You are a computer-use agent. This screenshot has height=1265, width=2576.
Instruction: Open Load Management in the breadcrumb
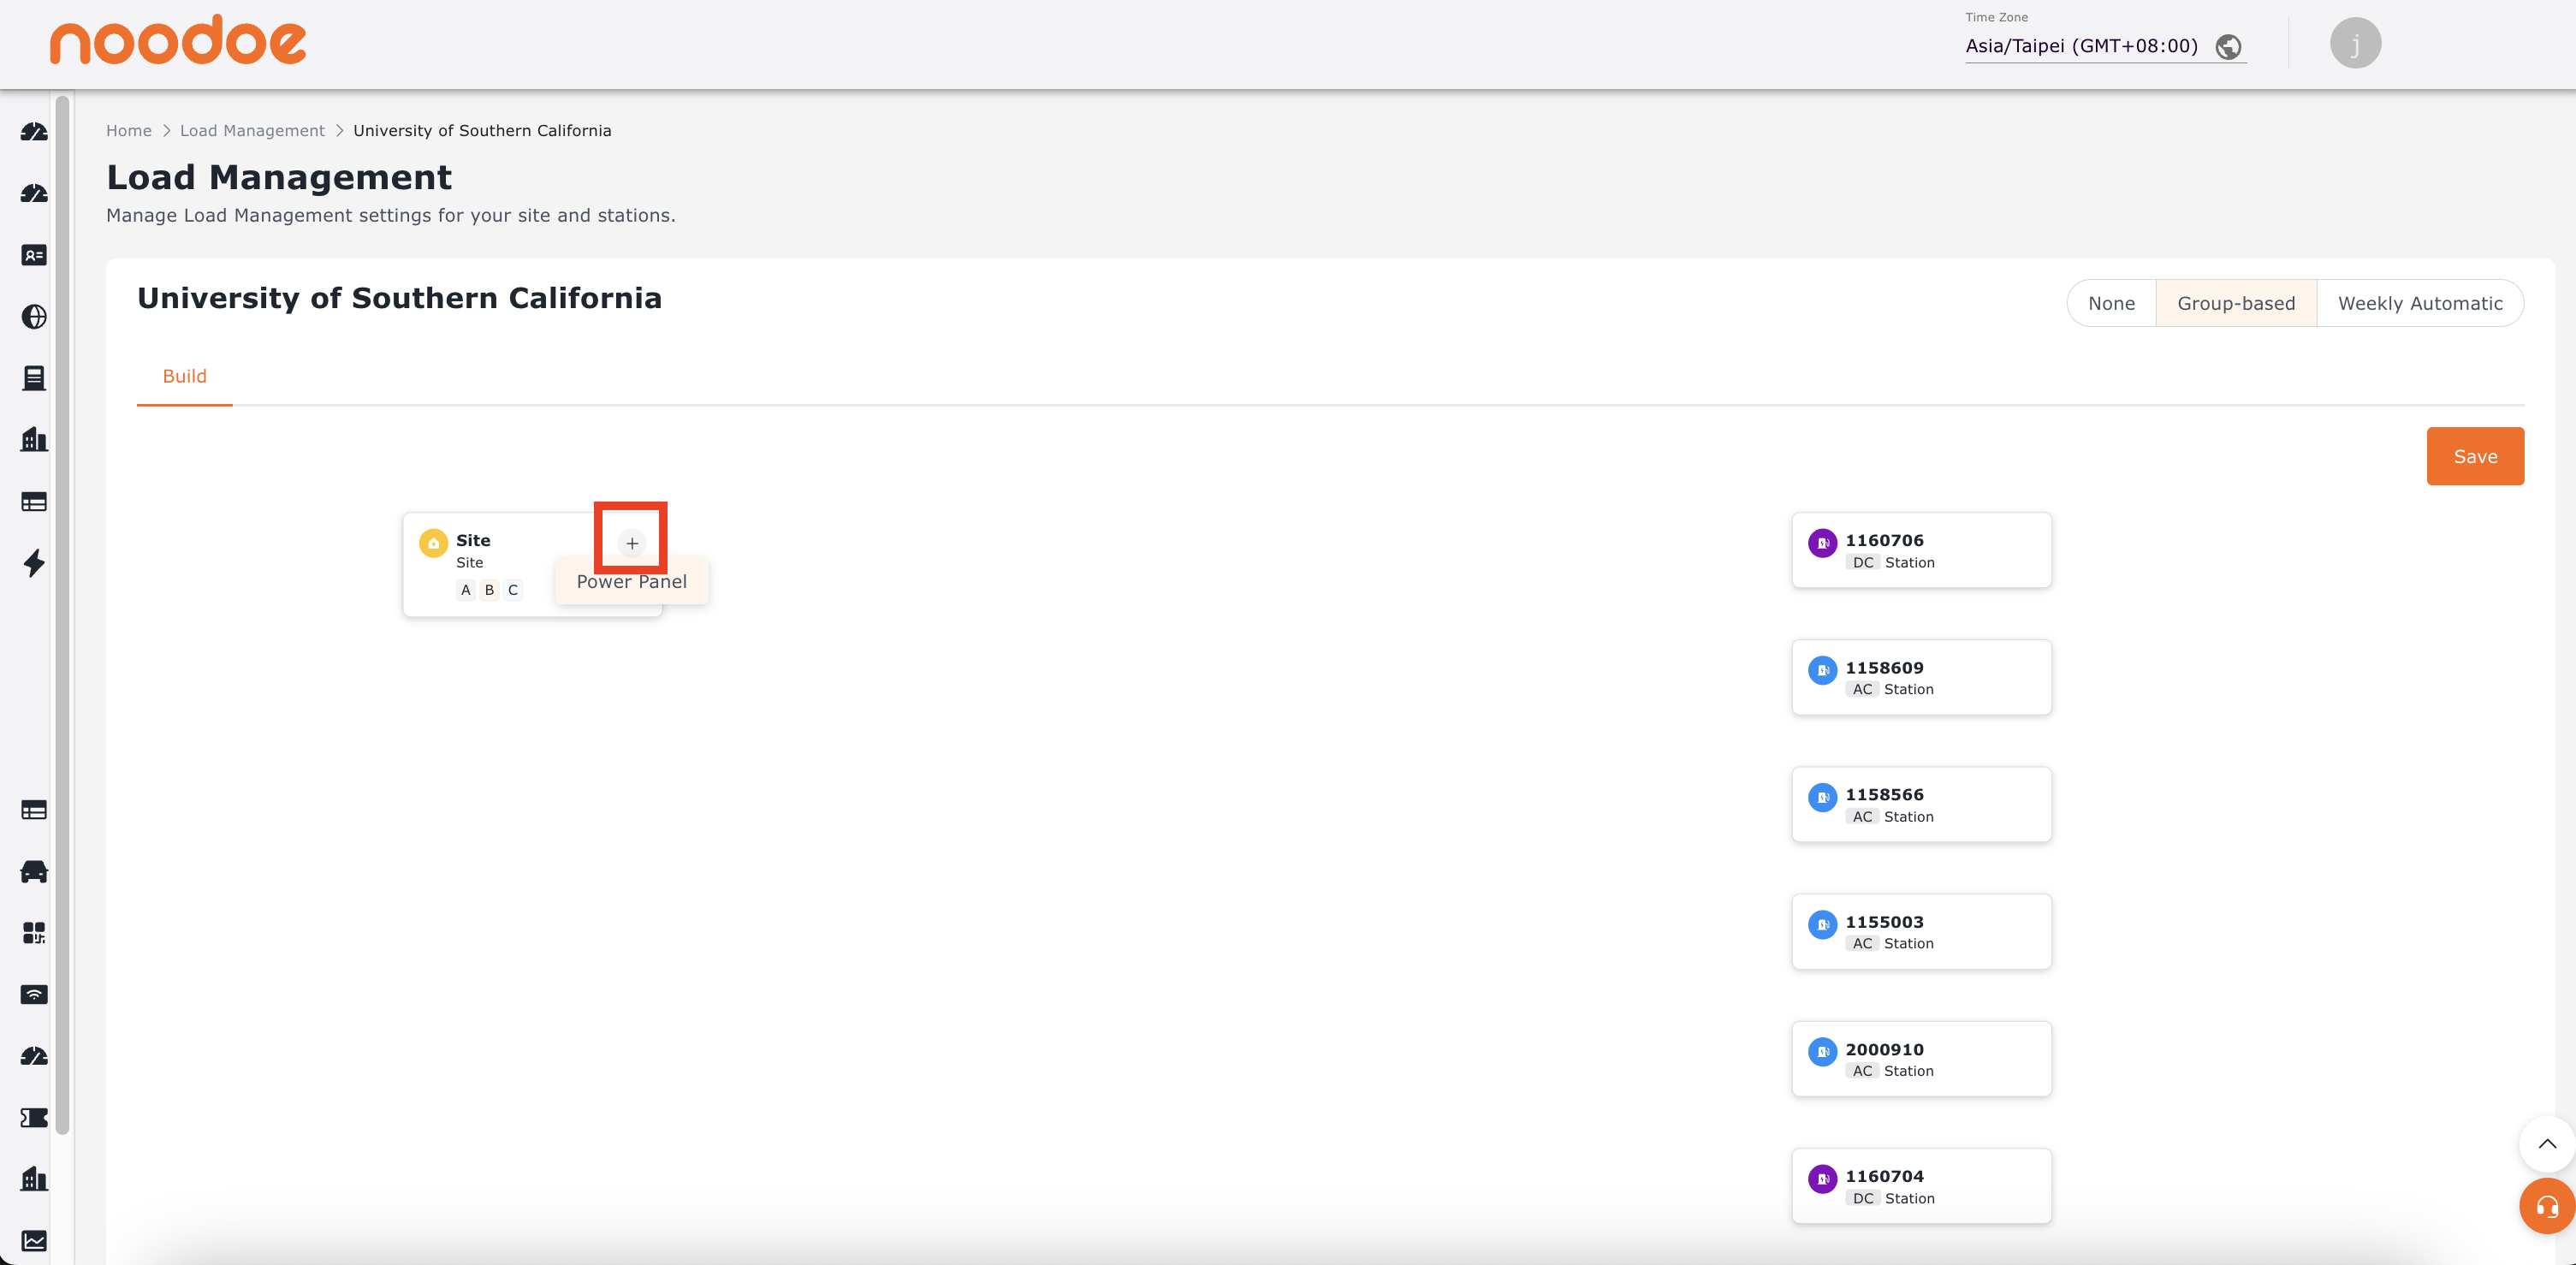(x=252, y=131)
